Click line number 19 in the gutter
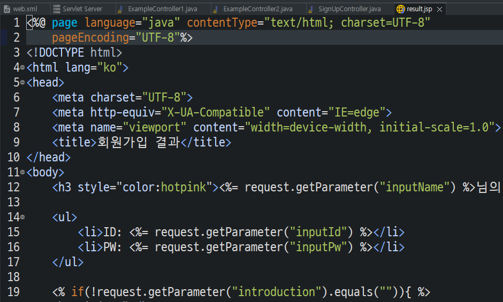Image resolution: width=503 pixels, height=302 pixels. click(13, 292)
